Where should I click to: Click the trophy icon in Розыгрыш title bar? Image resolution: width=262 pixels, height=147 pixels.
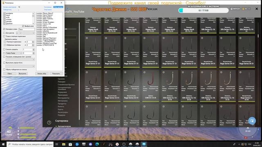click(x=3, y=3)
